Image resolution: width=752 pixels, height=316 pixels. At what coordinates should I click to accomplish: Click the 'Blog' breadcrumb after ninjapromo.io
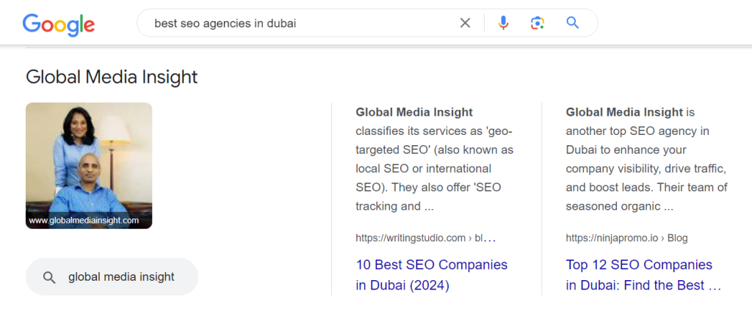point(676,238)
